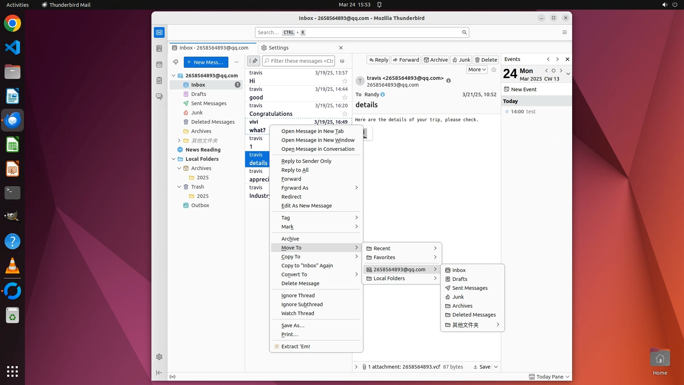Star the 'Congratulations' message
Screen dimensions: 684x385
[x=344, y=114]
